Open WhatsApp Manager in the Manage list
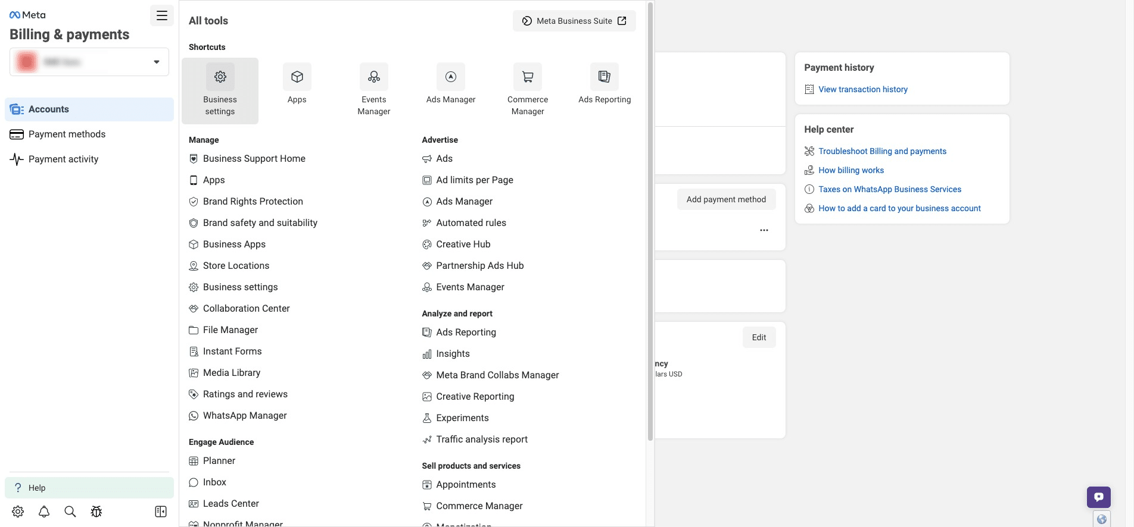Image resolution: width=1134 pixels, height=527 pixels. 238,416
